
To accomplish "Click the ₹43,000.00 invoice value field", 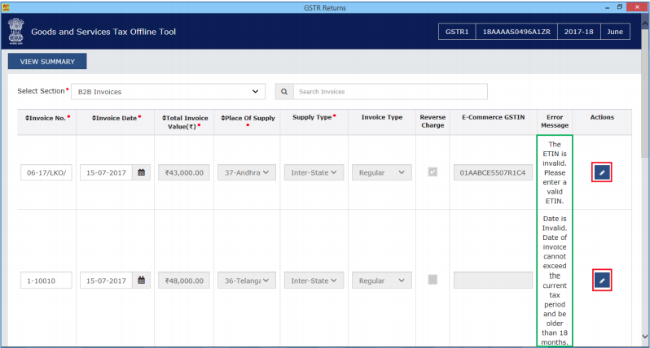I will (x=183, y=172).
